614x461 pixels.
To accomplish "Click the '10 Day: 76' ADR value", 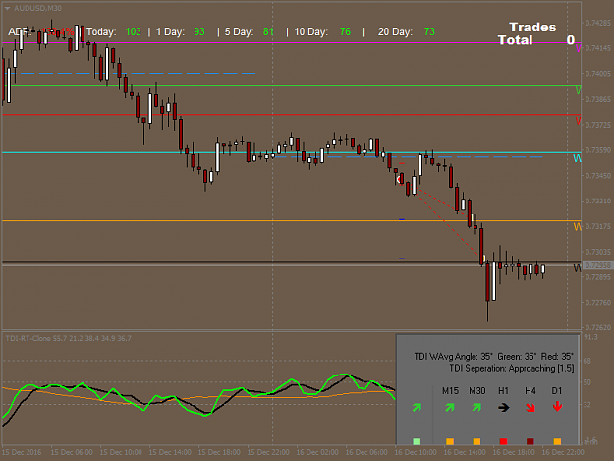I will click(322, 31).
